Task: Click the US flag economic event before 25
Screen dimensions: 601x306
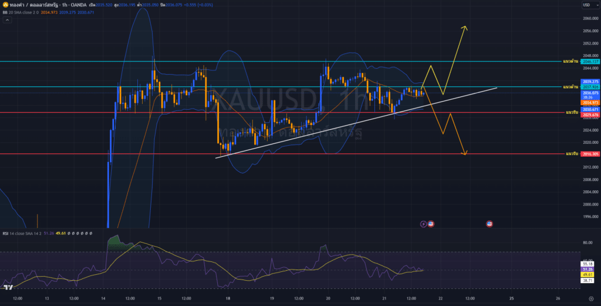Action: [x=489, y=224]
